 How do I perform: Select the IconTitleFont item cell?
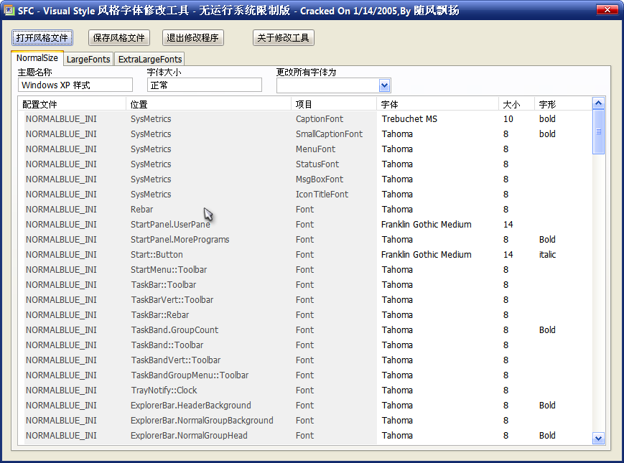click(322, 195)
